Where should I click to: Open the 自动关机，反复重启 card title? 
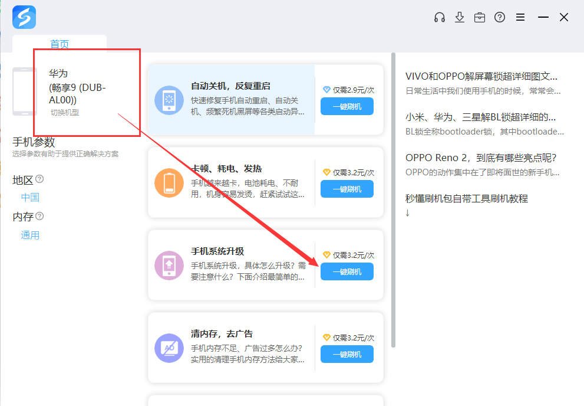230,86
